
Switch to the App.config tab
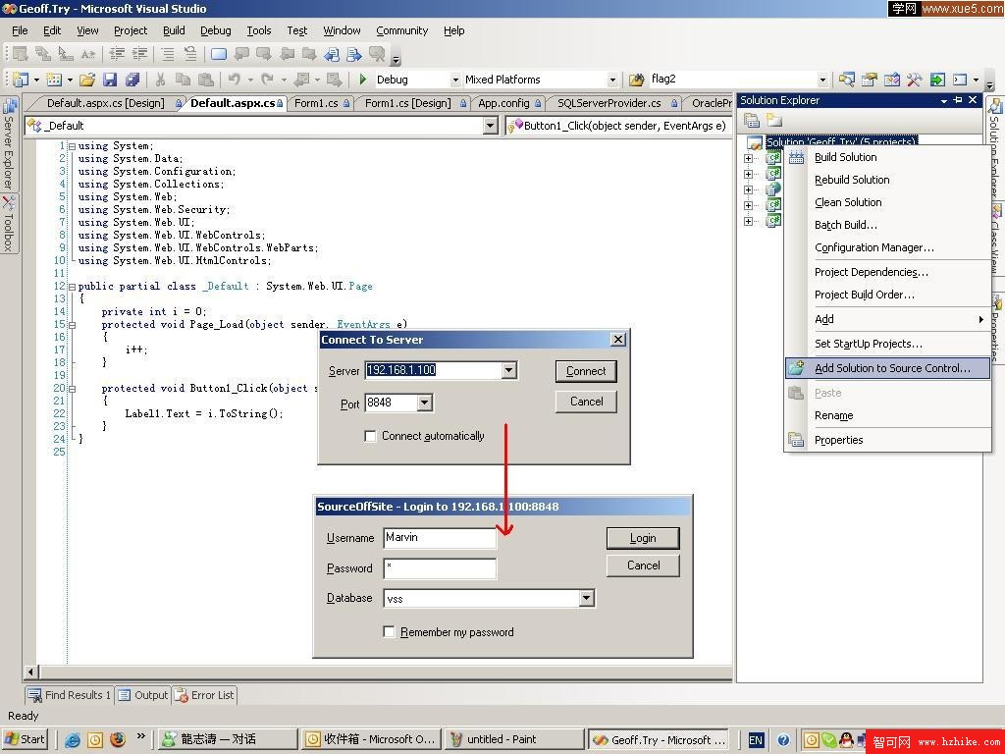509,103
